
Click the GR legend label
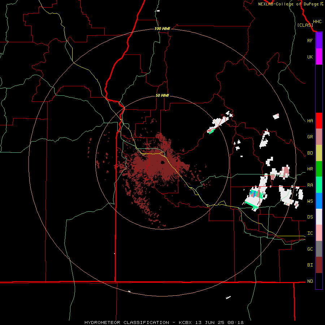point(310,137)
